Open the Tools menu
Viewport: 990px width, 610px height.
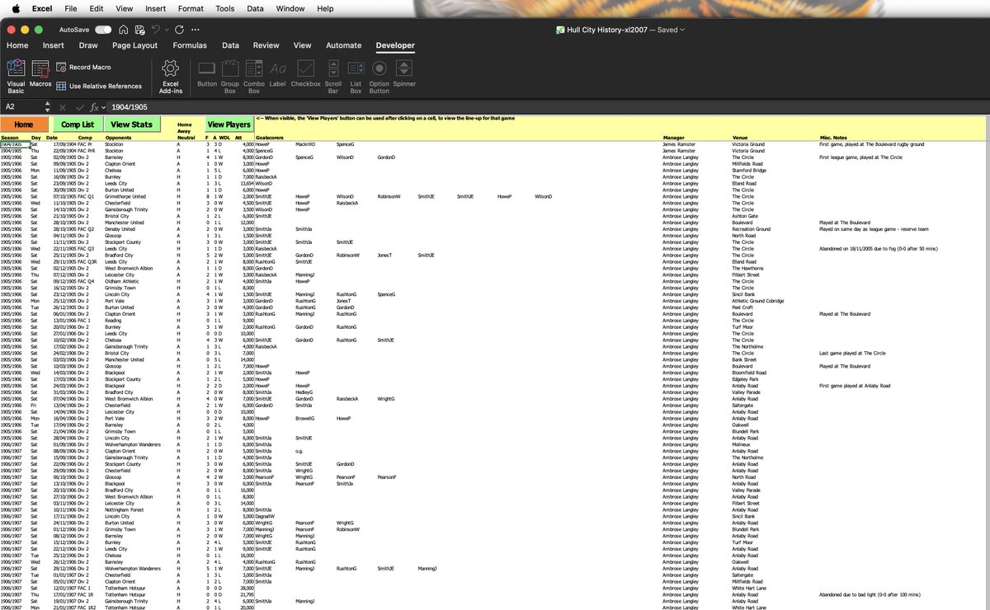(224, 8)
